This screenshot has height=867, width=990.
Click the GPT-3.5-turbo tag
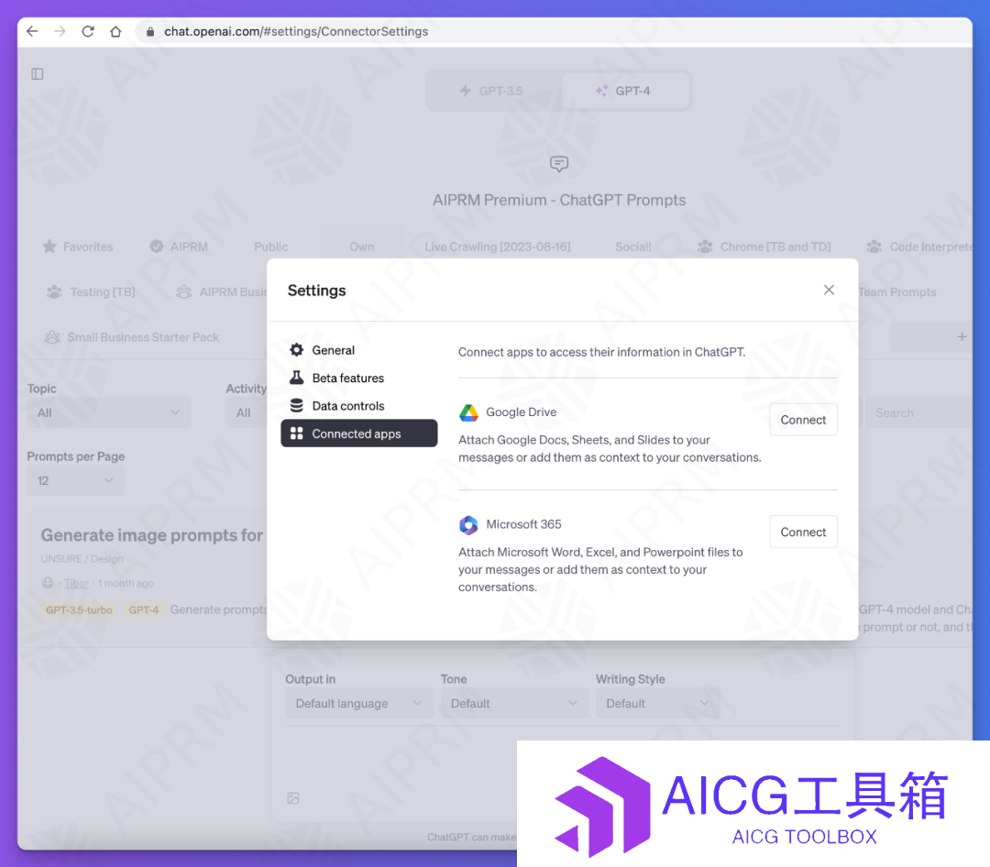click(79, 610)
